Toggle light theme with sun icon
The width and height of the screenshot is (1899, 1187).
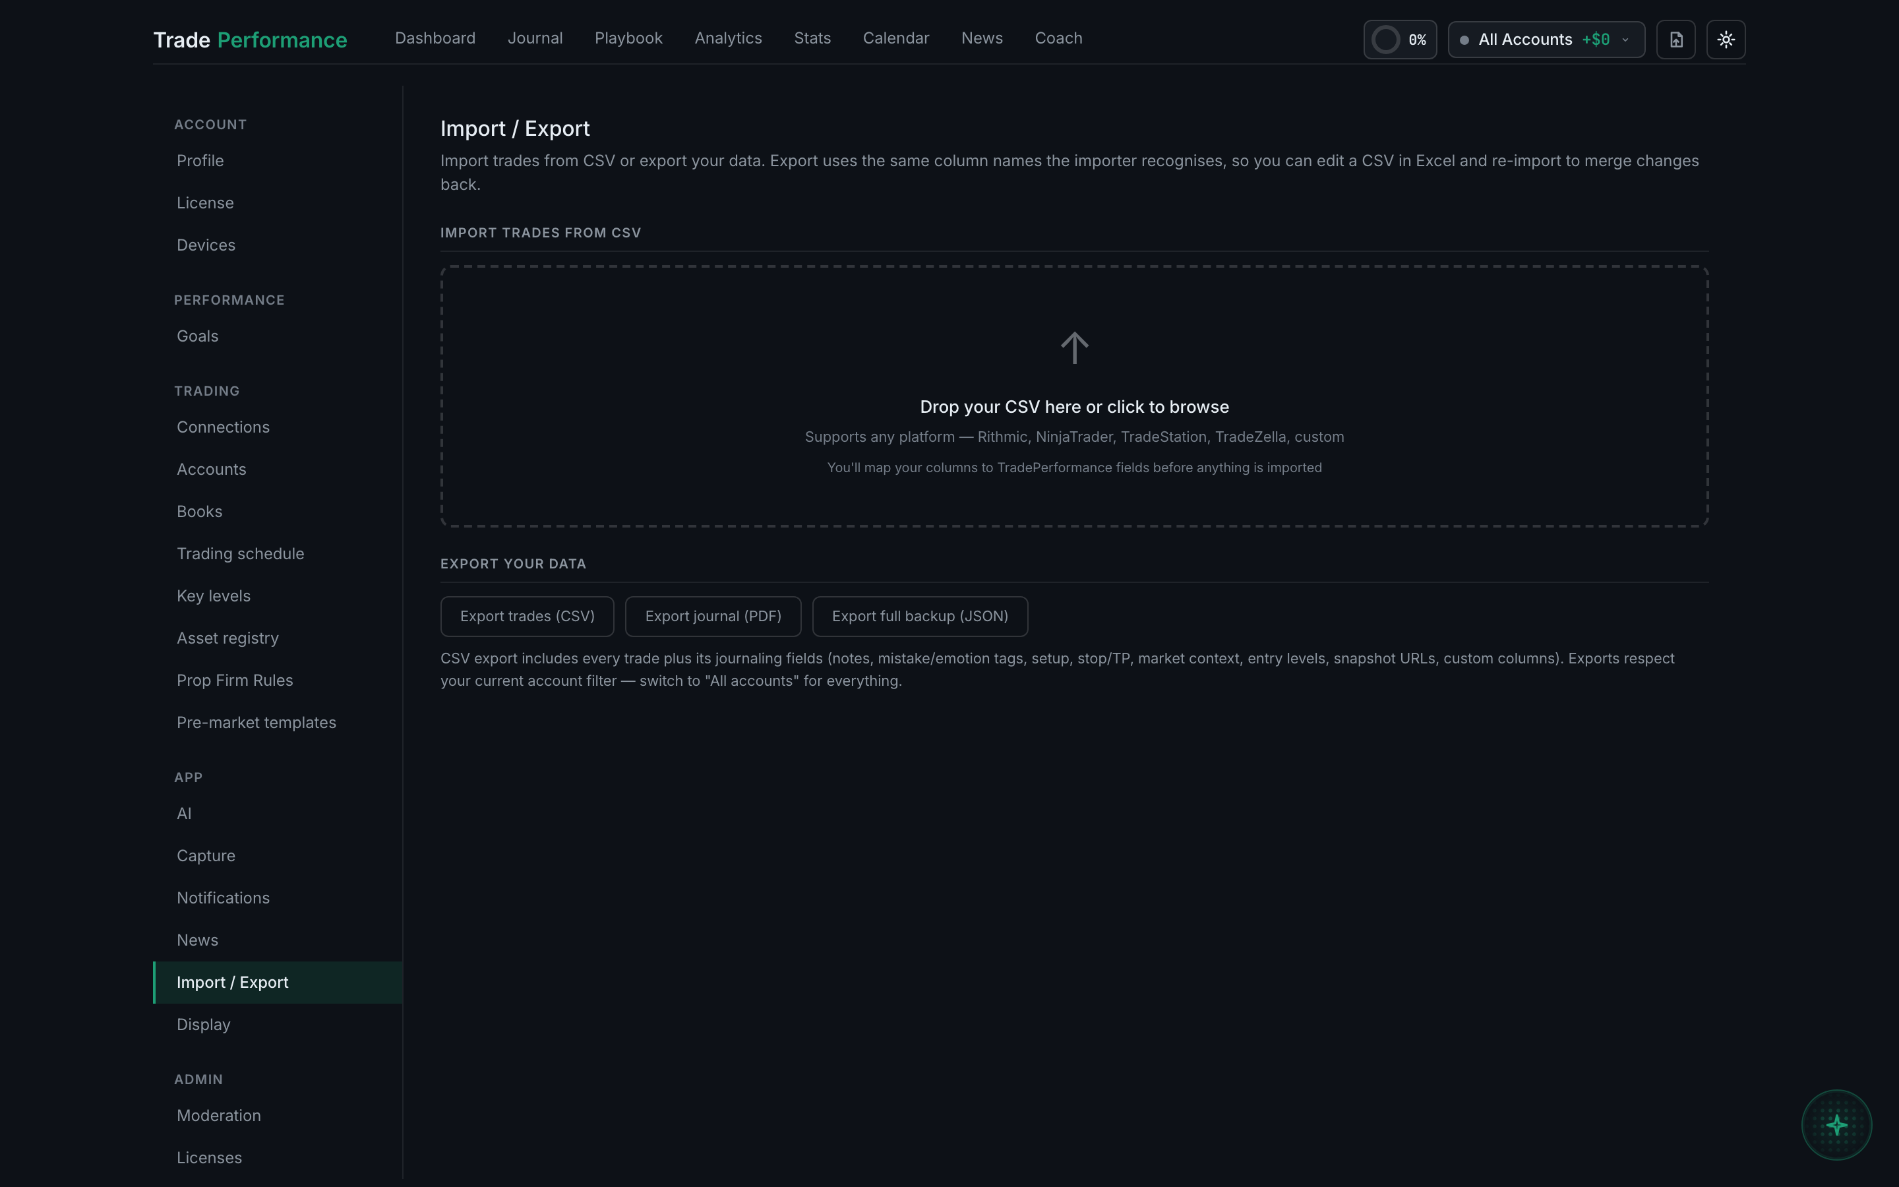[x=1726, y=40]
